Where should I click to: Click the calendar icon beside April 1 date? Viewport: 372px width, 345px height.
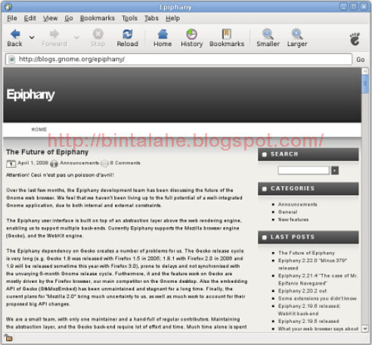click(11, 163)
